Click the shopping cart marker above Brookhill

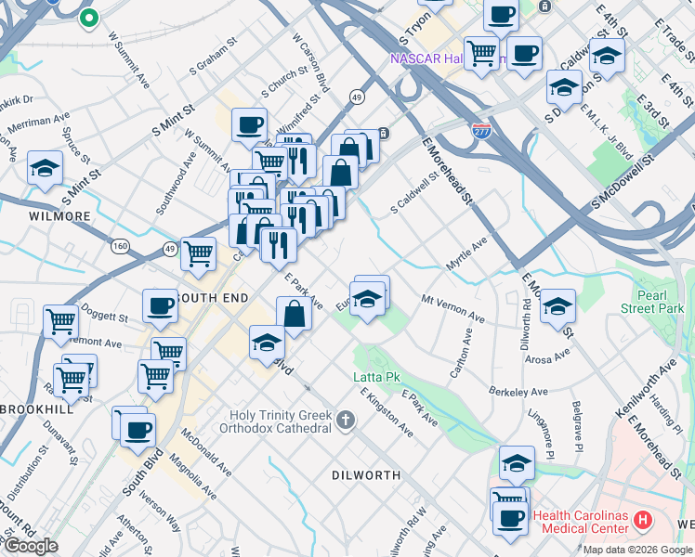72,383
